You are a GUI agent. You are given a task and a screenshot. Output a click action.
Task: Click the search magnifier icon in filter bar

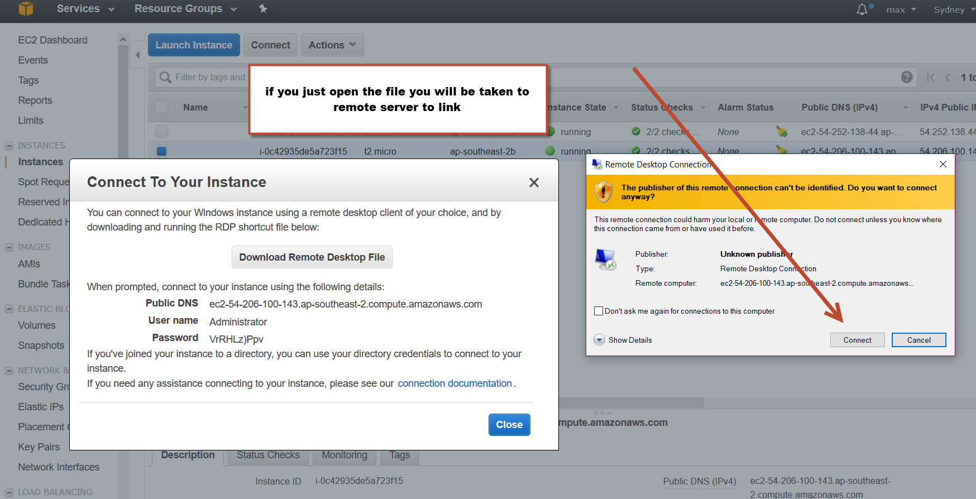[x=165, y=77]
